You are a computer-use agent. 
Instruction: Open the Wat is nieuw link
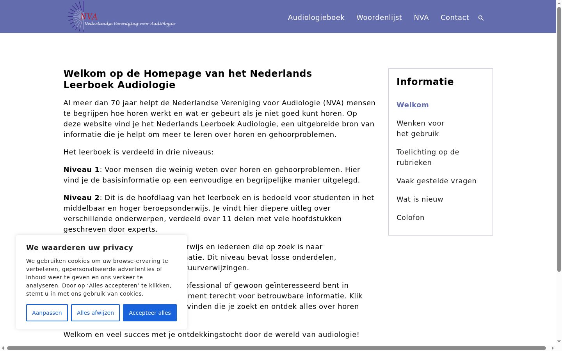(x=420, y=199)
